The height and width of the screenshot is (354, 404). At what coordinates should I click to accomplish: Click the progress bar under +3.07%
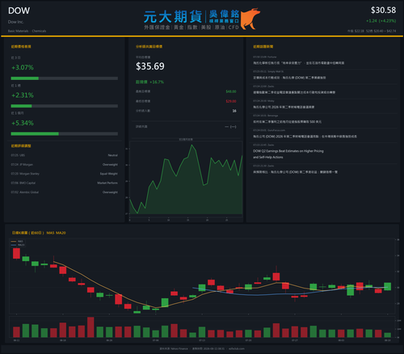pos(65,78)
